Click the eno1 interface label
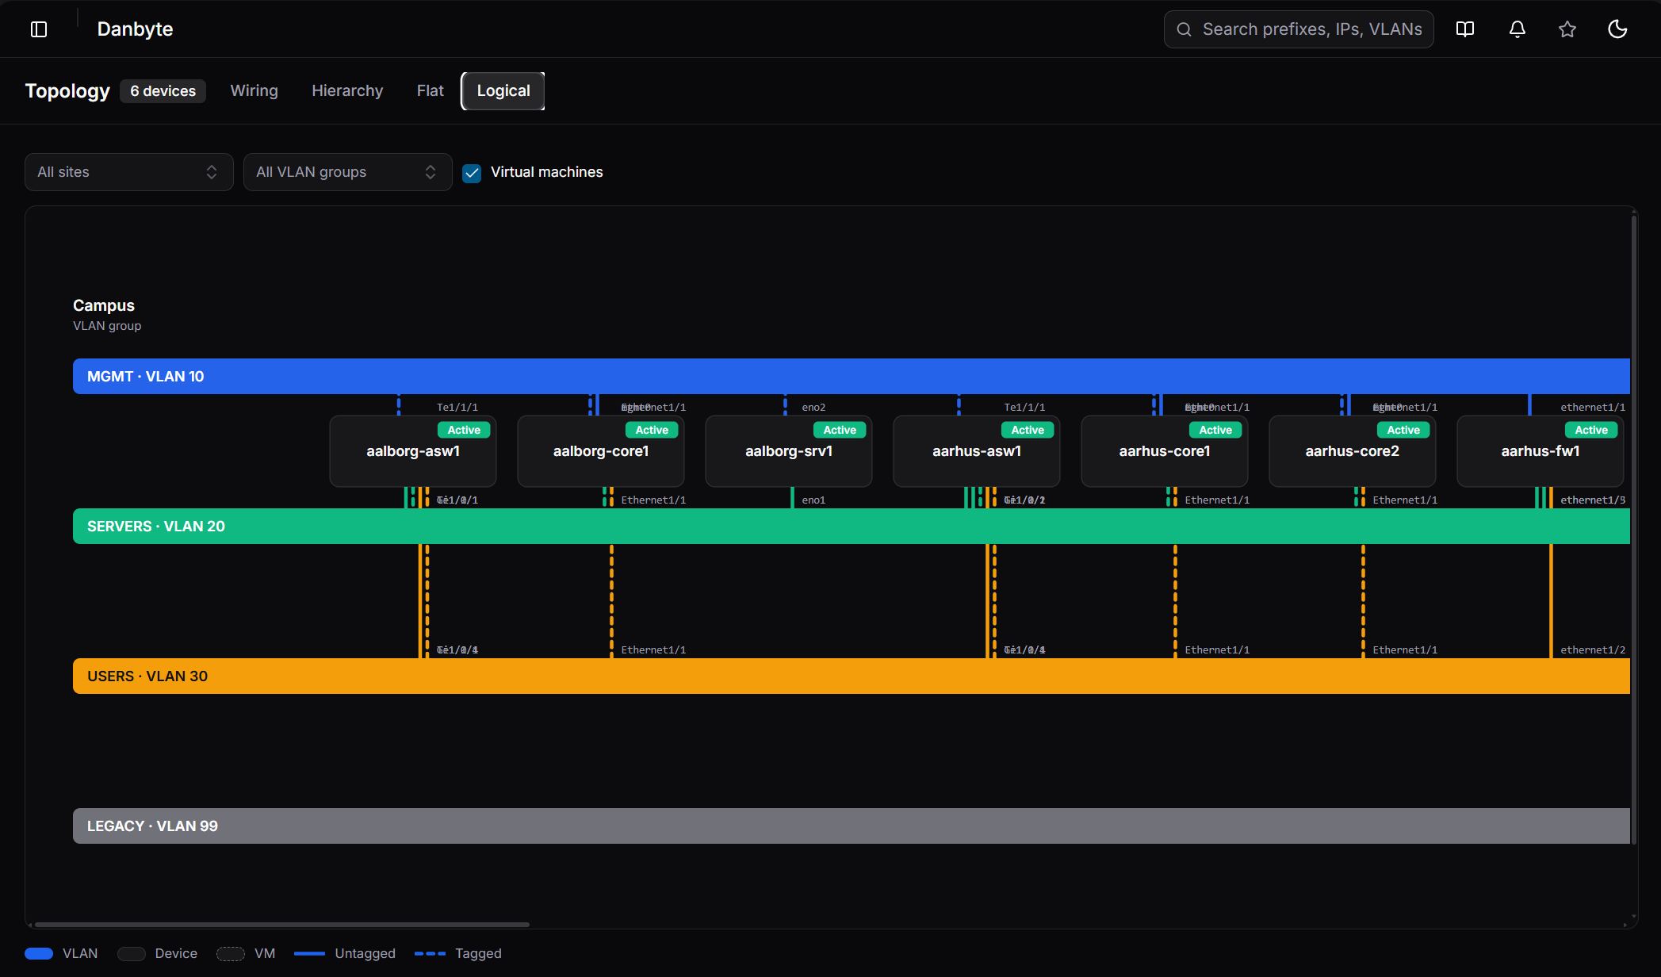The image size is (1661, 977). 813,500
